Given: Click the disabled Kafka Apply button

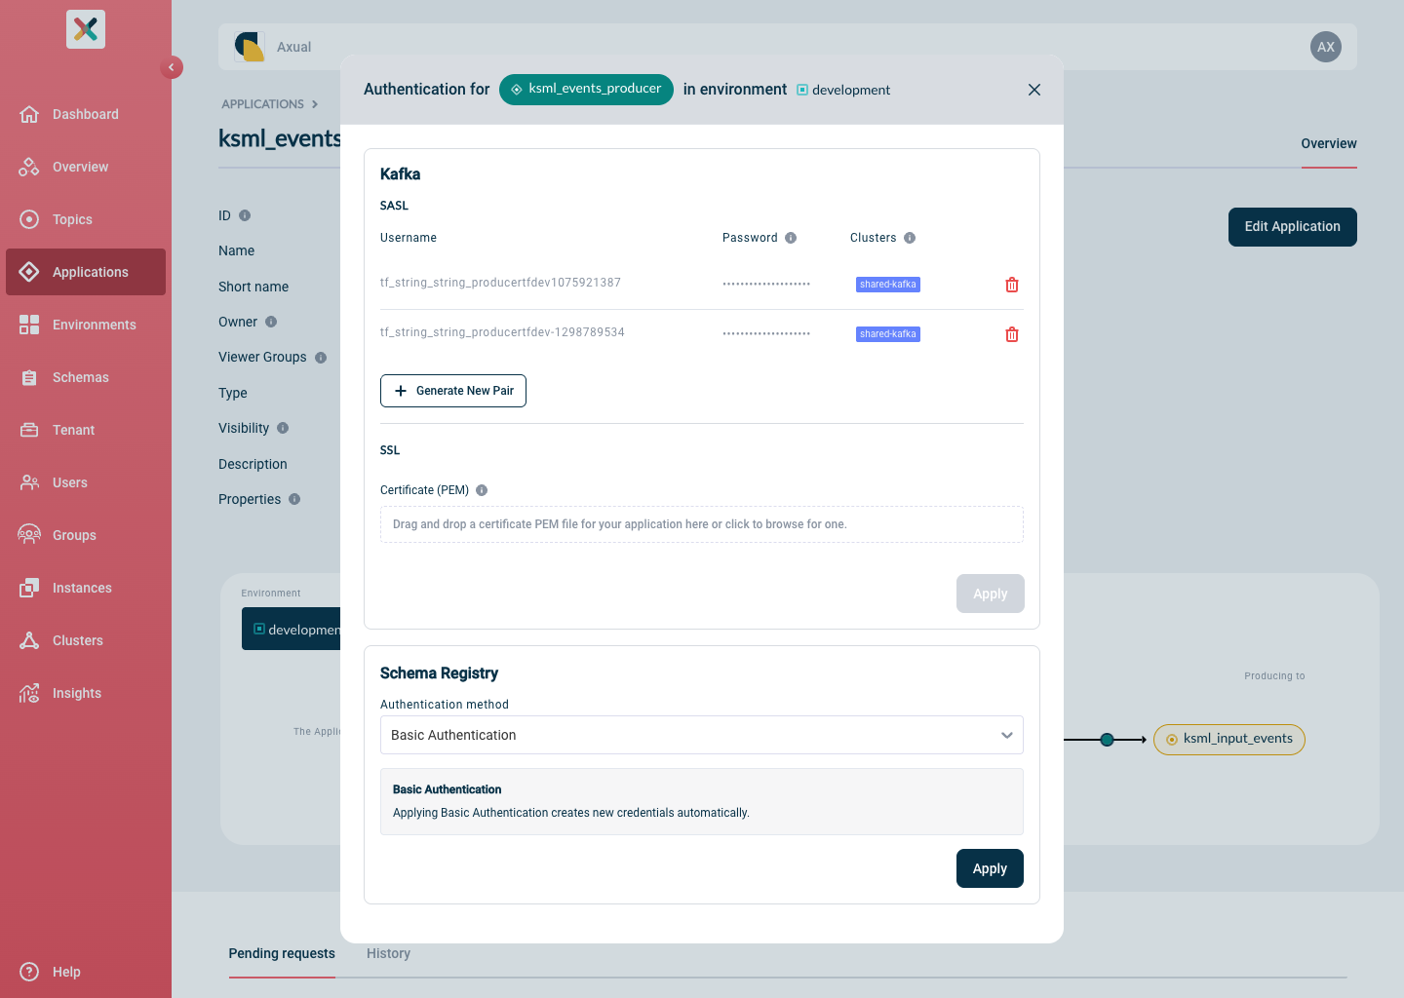Looking at the screenshot, I should coord(991,594).
